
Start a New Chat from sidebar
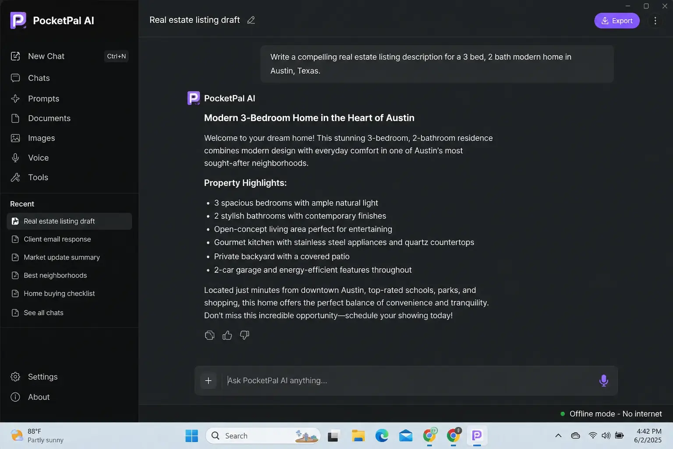point(69,56)
